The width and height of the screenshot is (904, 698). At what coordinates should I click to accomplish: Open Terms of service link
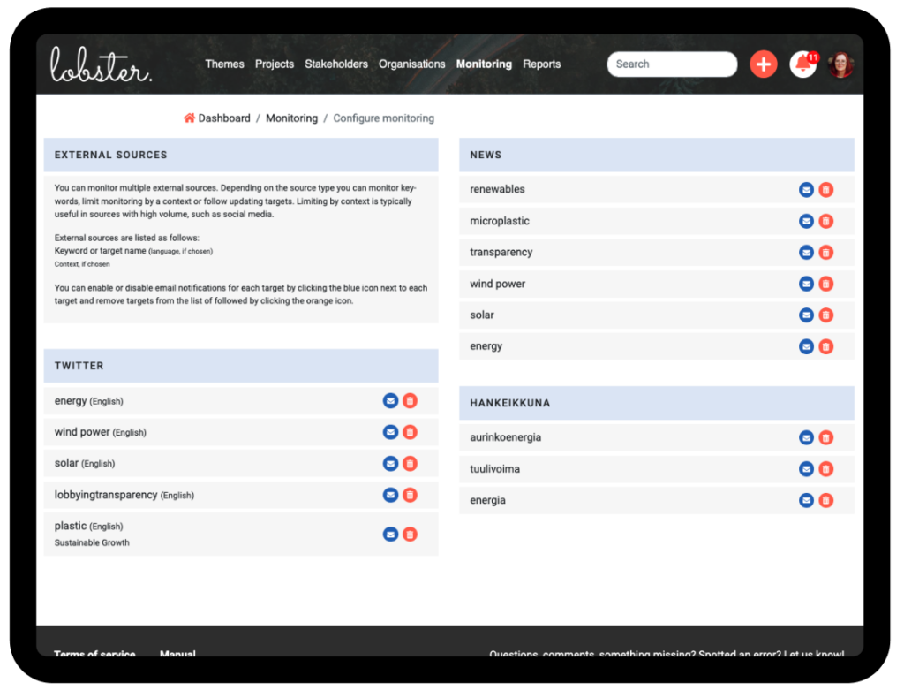(x=94, y=653)
